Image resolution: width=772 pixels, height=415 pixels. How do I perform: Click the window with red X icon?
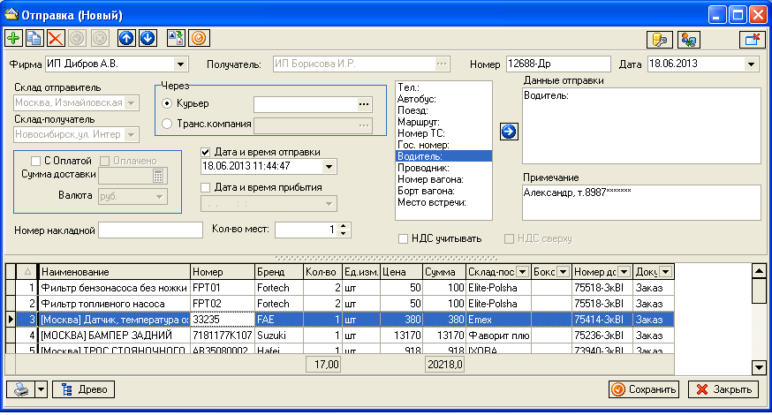753,40
